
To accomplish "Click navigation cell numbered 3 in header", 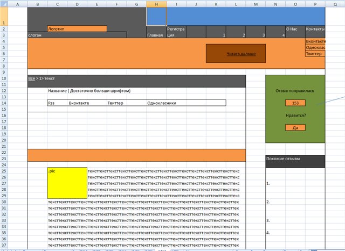I will pos(256,32).
